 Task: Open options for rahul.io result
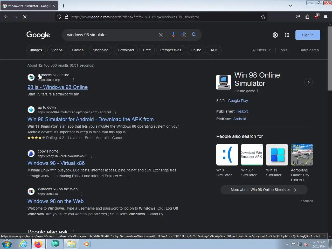(x=82, y=194)
